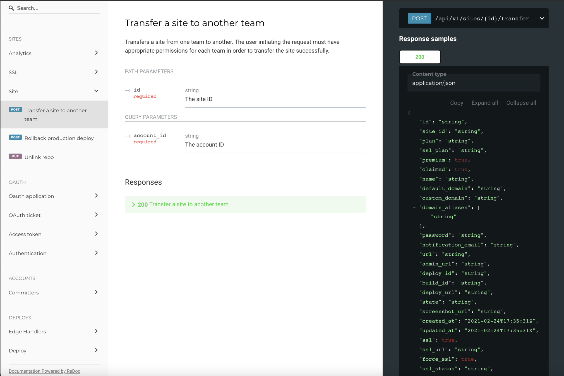Open the Committers section
Screen dimensions: 564x376
24,293
